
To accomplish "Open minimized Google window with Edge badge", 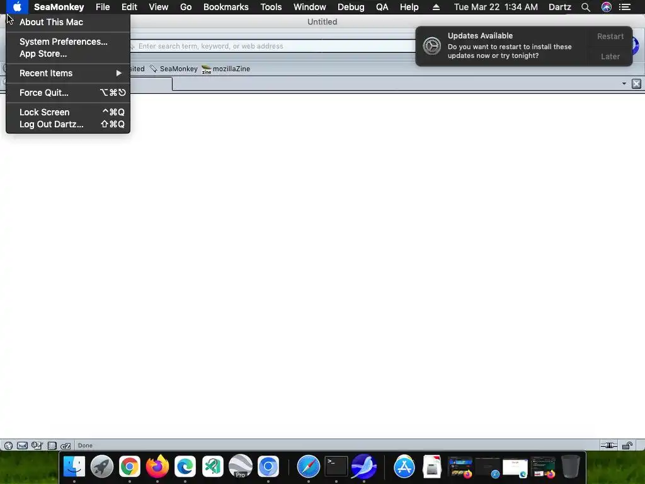I will (x=515, y=468).
